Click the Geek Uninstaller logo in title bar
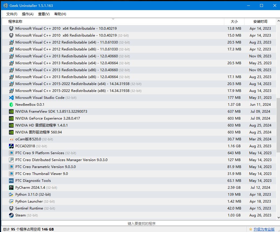Viewport: 280px width, 232px height. tap(5, 5)
